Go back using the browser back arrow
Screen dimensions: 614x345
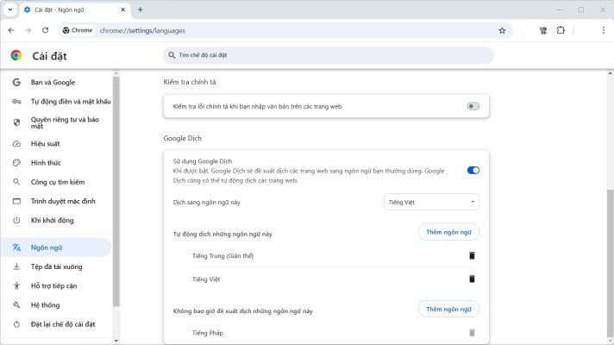click(11, 30)
